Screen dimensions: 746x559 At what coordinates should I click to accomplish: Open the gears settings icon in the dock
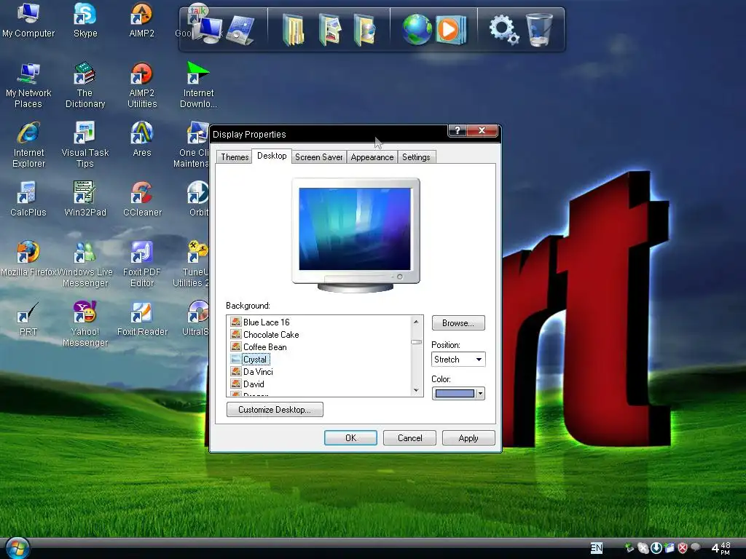point(504,29)
